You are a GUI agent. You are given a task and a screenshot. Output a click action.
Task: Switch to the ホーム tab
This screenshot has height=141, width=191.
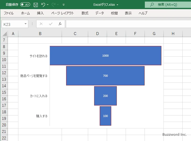click(25, 13)
